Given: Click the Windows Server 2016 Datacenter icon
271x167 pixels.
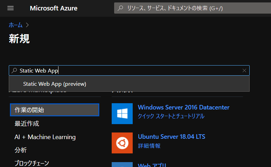Looking at the screenshot, I should (x=122, y=113).
